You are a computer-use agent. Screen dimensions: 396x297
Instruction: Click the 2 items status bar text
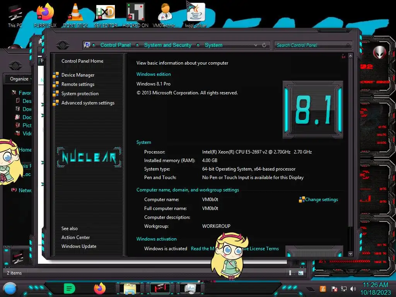click(14, 273)
